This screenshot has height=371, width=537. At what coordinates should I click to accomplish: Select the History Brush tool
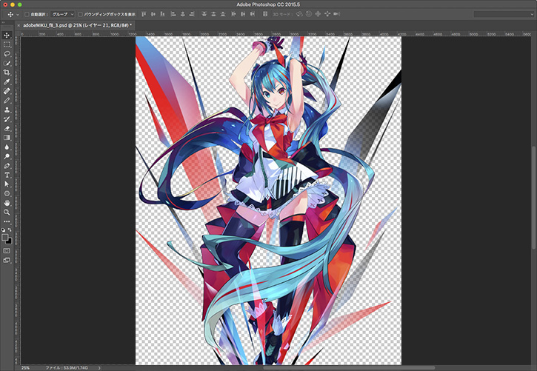click(7, 119)
